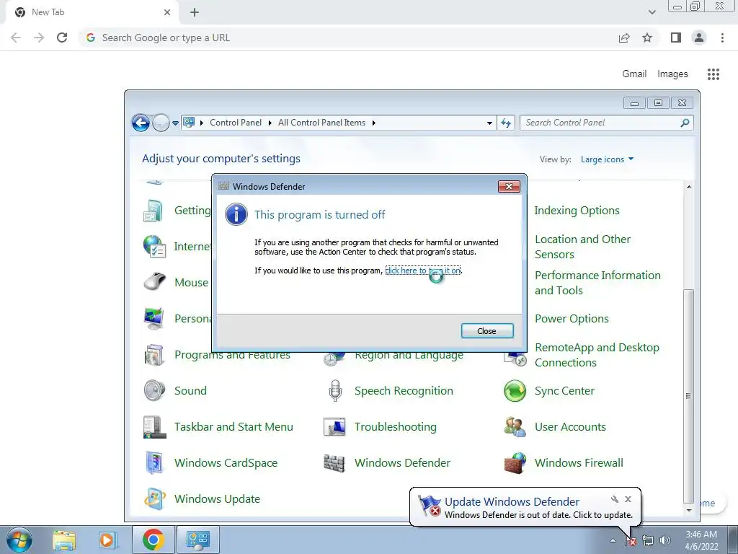Click the Control Panel scrollbar down arrow
The image size is (738, 554).
(688, 510)
